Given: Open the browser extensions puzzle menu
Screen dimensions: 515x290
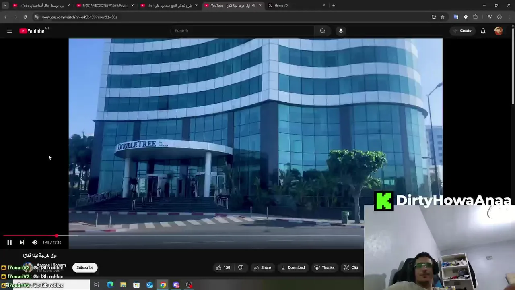Looking at the screenshot, I should [475, 17].
